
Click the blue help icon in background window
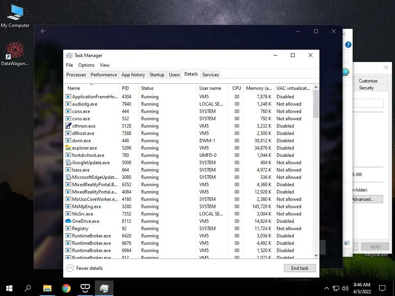[348, 45]
